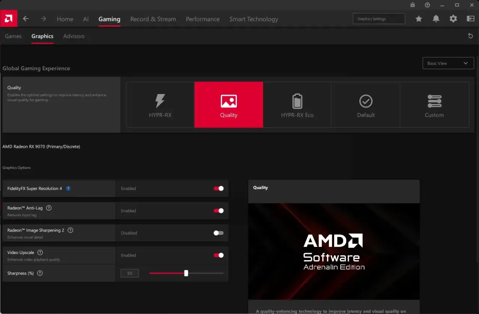Open the Performance tab
Screen dimensions: 479x314
(x=202, y=19)
